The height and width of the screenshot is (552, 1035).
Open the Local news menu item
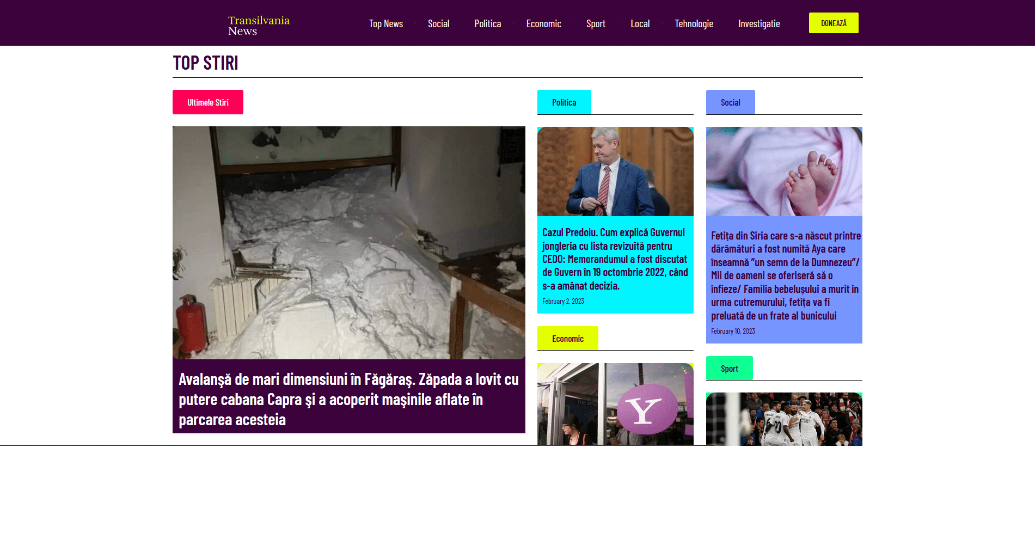[640, 23]
